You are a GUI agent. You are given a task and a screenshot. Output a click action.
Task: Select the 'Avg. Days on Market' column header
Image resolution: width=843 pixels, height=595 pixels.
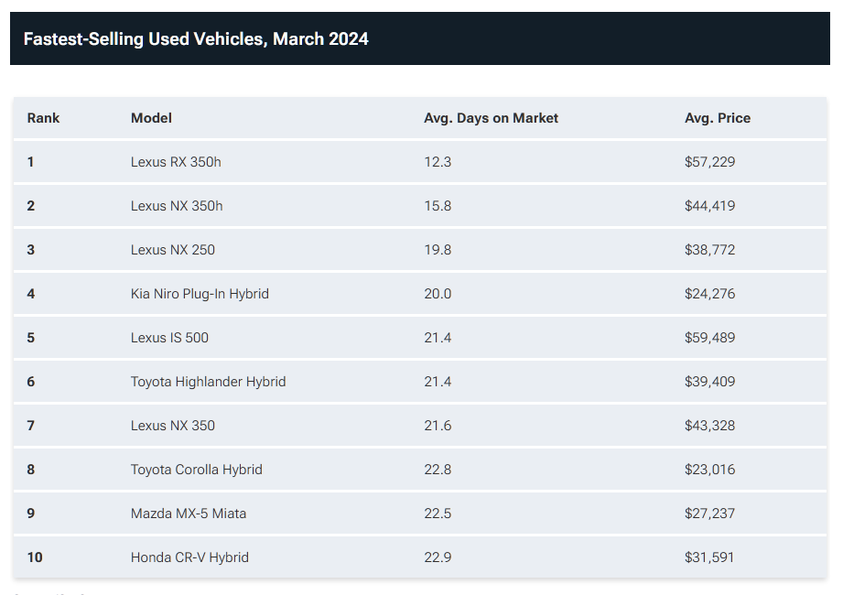(x=491, y=118)
